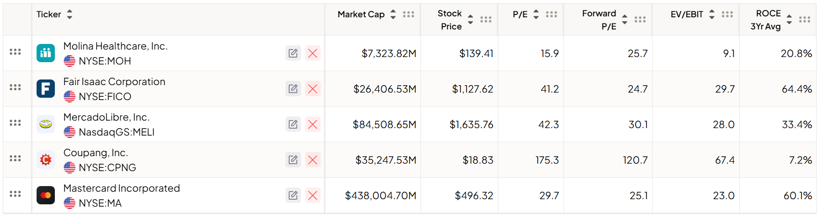819x216 pixels.
Task: Sort by P/E column arrows
Action: 536,14
